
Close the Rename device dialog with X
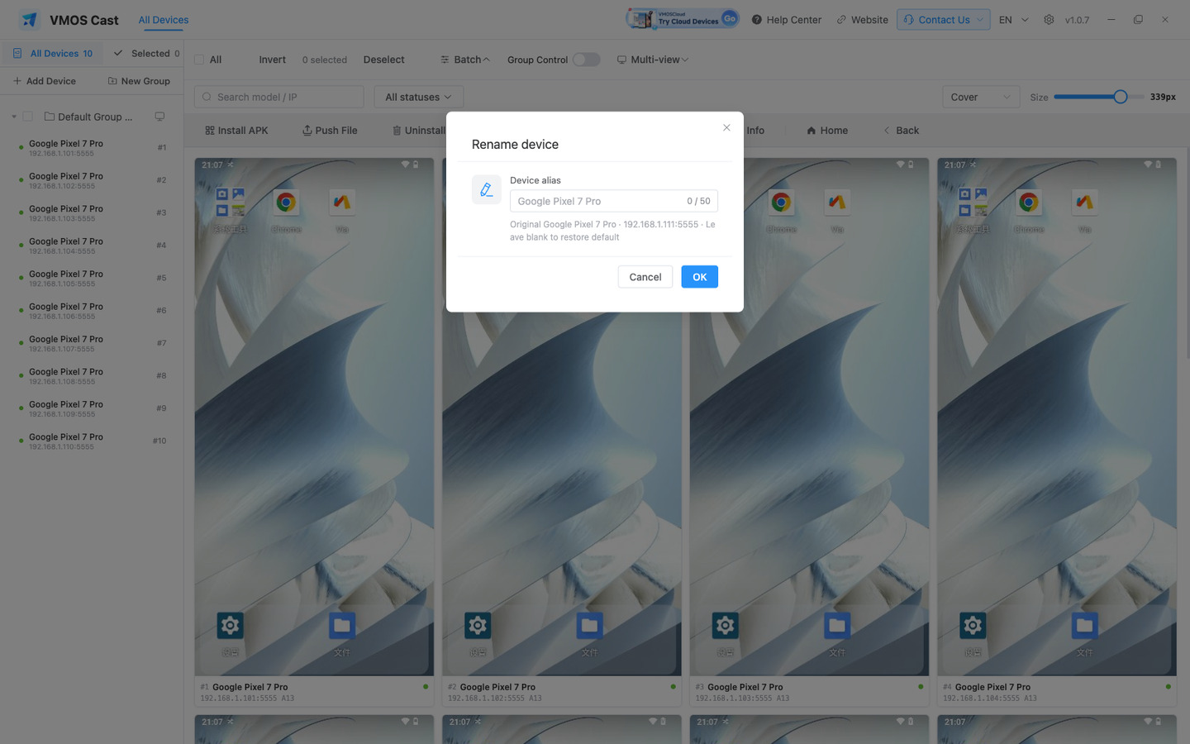click(726, 127)
